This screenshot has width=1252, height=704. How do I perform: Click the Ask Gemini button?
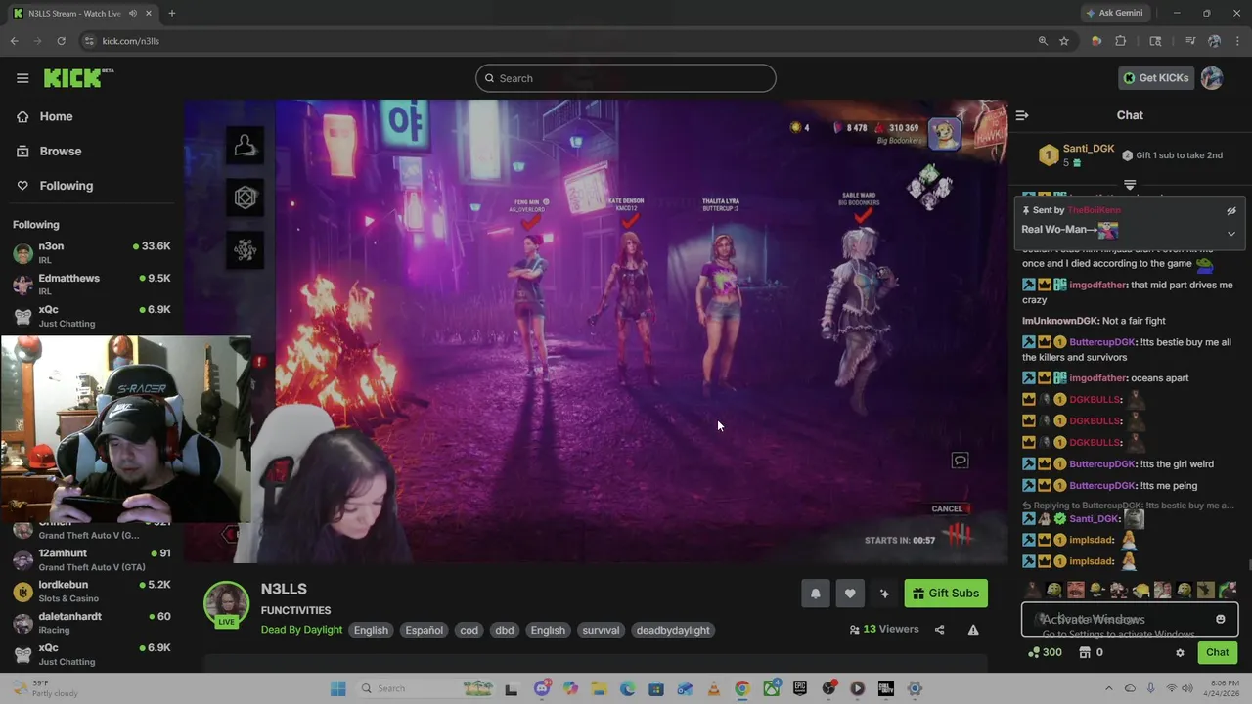pyautogui.click(x=1114, y=13)
